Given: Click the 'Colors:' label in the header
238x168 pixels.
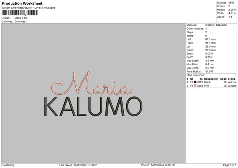Looking at the screenshot, I should tap(221, 6).
